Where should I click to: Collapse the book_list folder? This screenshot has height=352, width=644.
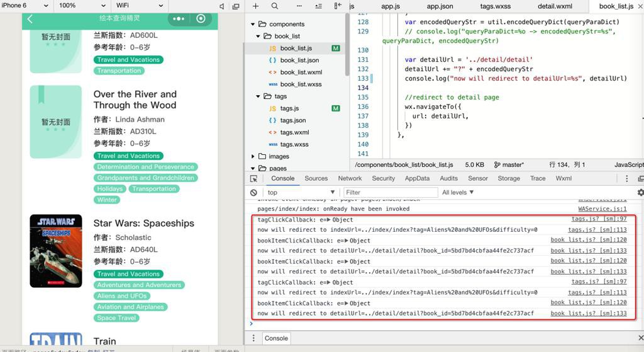[258, 36]
